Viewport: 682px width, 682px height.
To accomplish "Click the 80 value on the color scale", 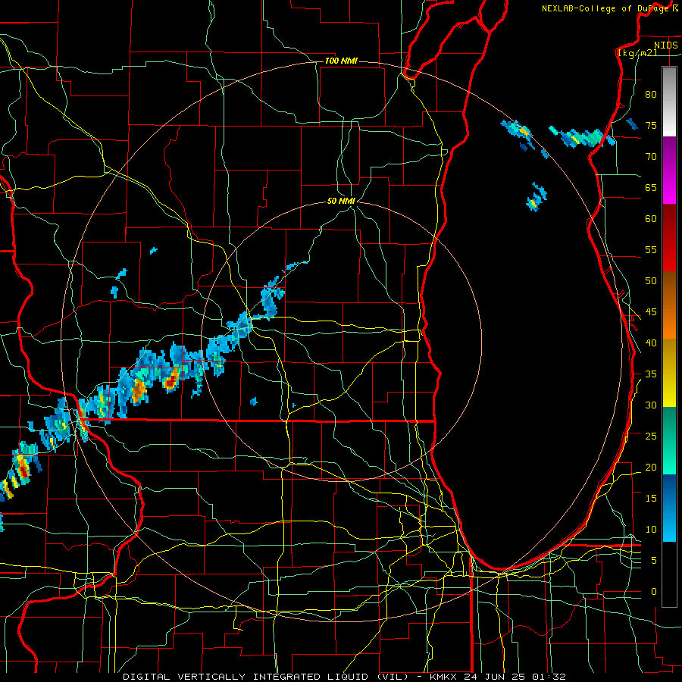I will [651, 95].
